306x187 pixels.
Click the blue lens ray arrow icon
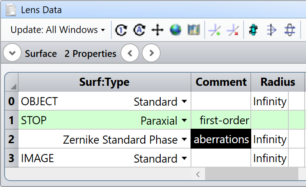271,30
